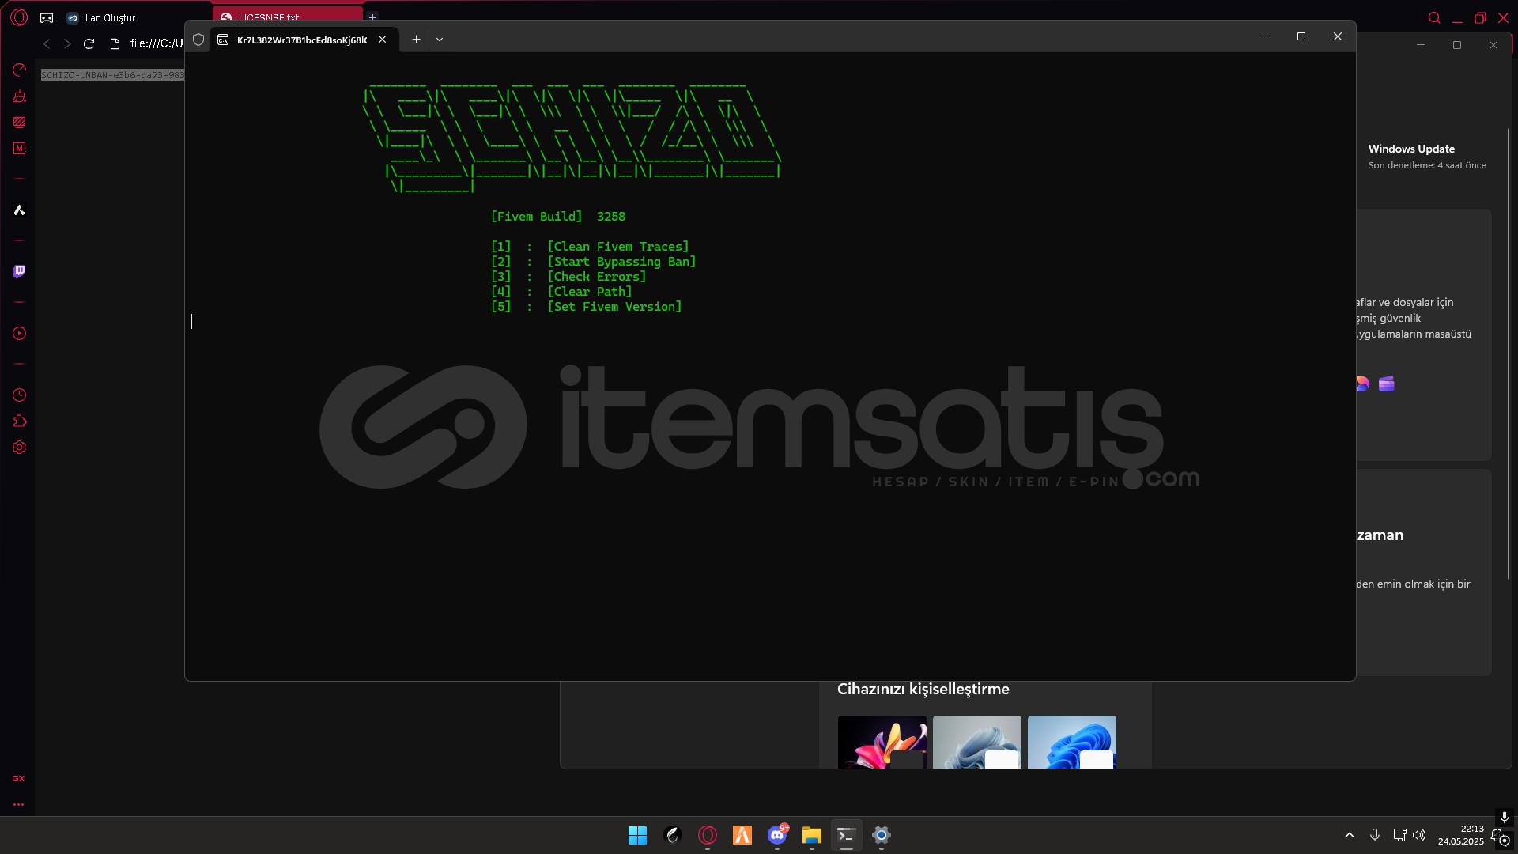Click '[3] : [Check Errors]' terminal line
1518x854 pixels.
point(568,277)
